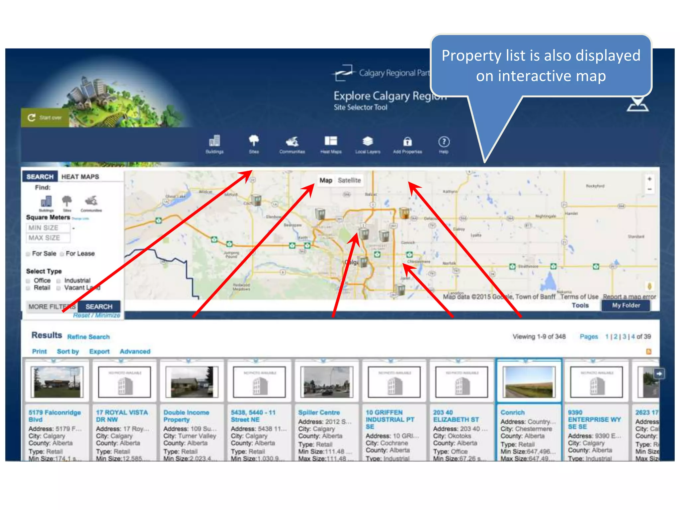The image size is (680, 510).
Task: Open the Communities toolbar icon
Action: pyautogui.click(x=292, y=144)
